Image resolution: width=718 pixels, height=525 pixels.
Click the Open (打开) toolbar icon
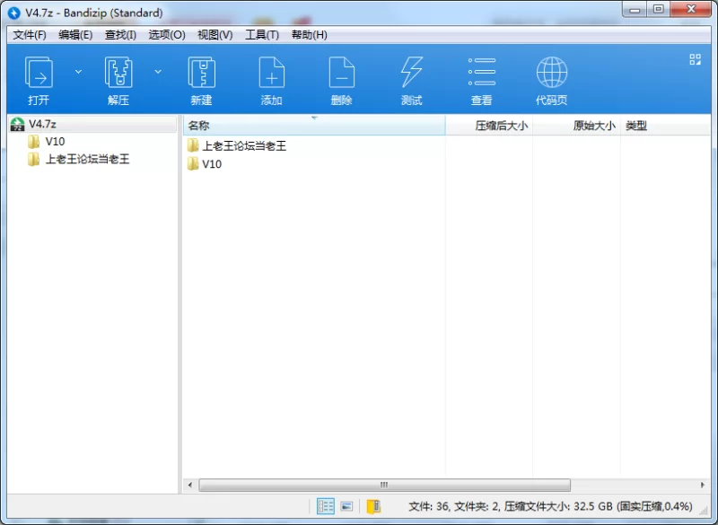coord(39,73)
